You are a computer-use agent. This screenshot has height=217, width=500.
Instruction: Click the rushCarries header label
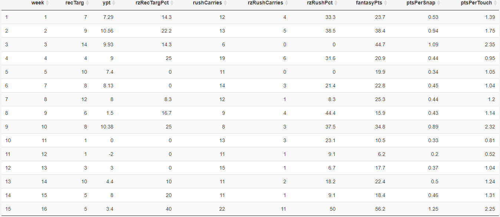pyautogui.click(x=207, y=3)
